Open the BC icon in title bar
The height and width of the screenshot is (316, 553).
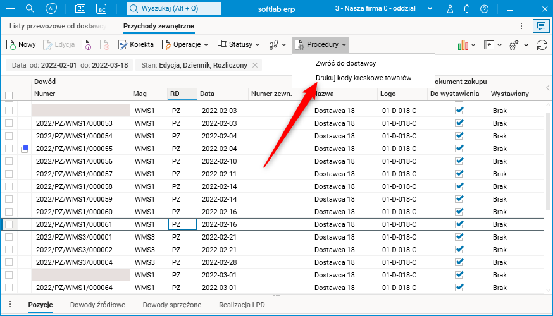pos(102,9)
